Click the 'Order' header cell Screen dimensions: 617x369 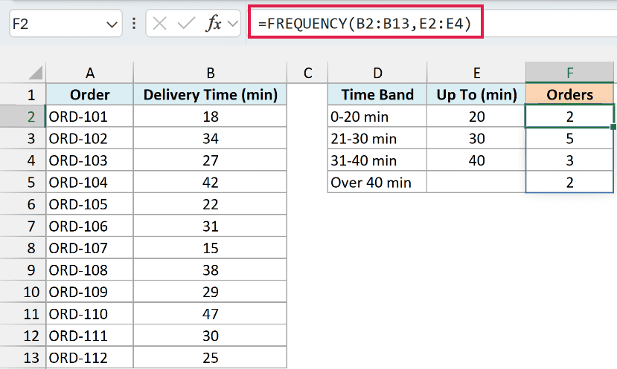(x=90, y=94)
